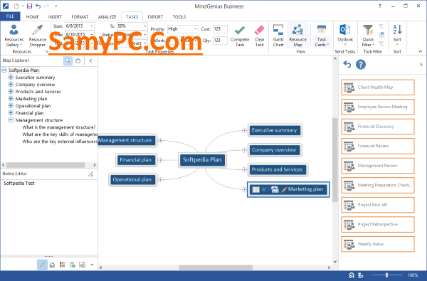Select the Products and Services map node
The height and width of the screenshot is (281, 427).
[x=278, y=169]
